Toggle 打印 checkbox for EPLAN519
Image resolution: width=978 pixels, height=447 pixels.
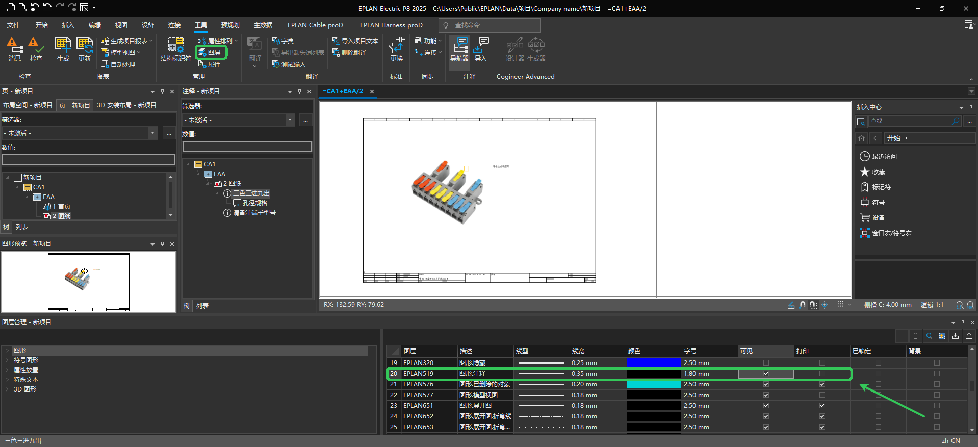(822, 374)
